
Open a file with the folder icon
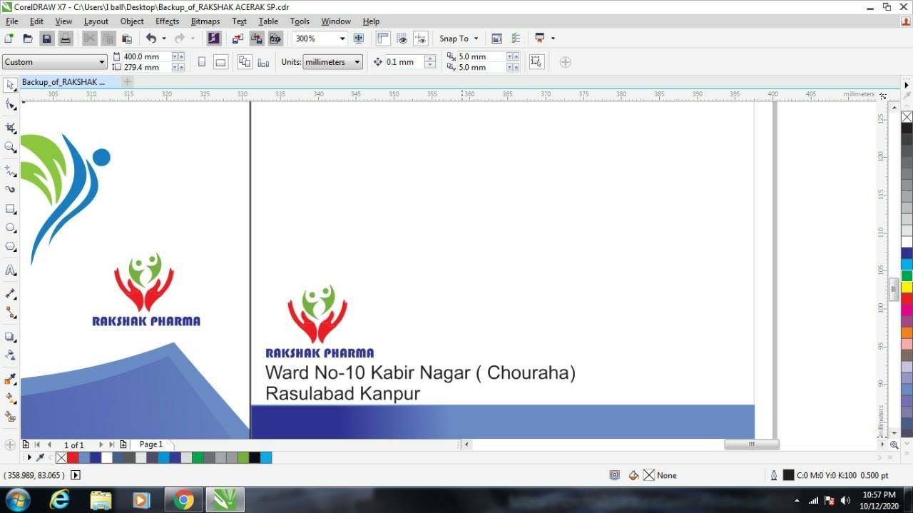[x=28, y=39]
